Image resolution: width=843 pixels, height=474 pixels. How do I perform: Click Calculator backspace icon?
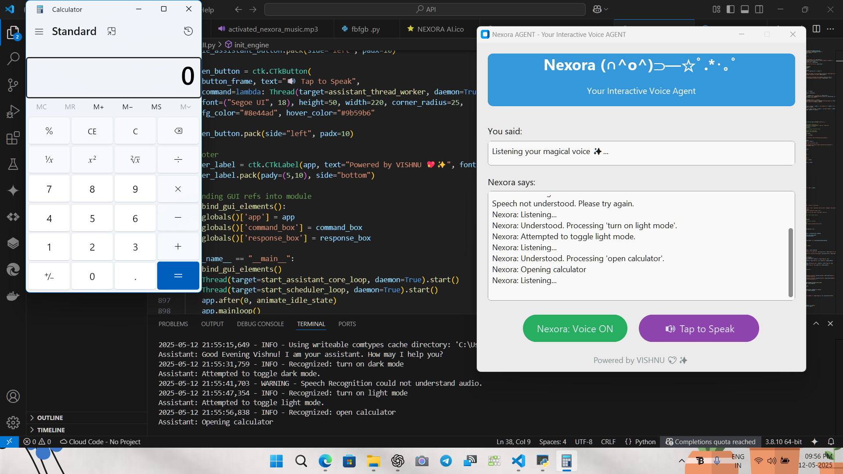click(178, 131)
